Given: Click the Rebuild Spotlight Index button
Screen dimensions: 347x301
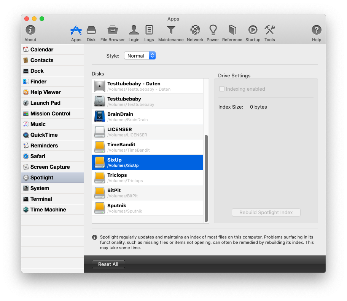Looking at the screenshot, I should [266, 212].
